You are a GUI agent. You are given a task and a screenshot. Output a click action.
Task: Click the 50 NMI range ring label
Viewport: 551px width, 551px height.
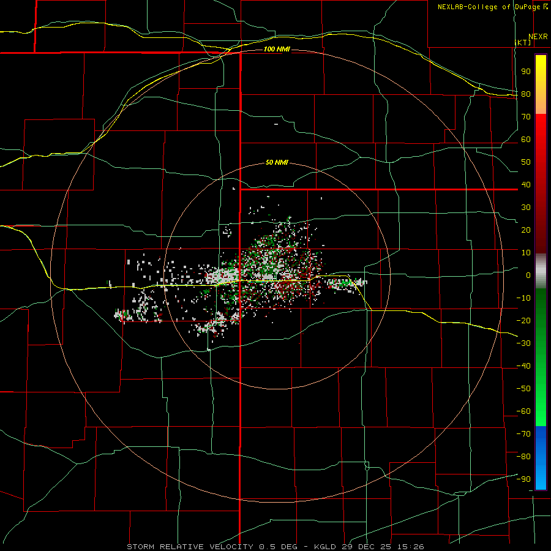[277, 162]
